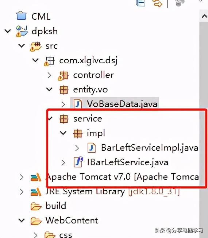
Task: Click the IBarLeftService.java interface icon
Action: tap(78, 162)
